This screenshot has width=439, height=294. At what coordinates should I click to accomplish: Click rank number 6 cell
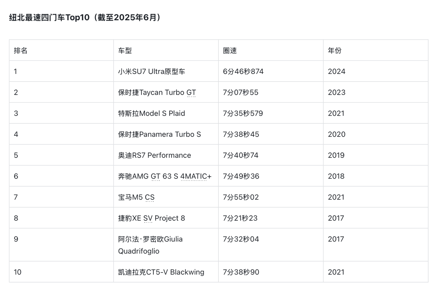pyautogui.click(x=61, y=176)
